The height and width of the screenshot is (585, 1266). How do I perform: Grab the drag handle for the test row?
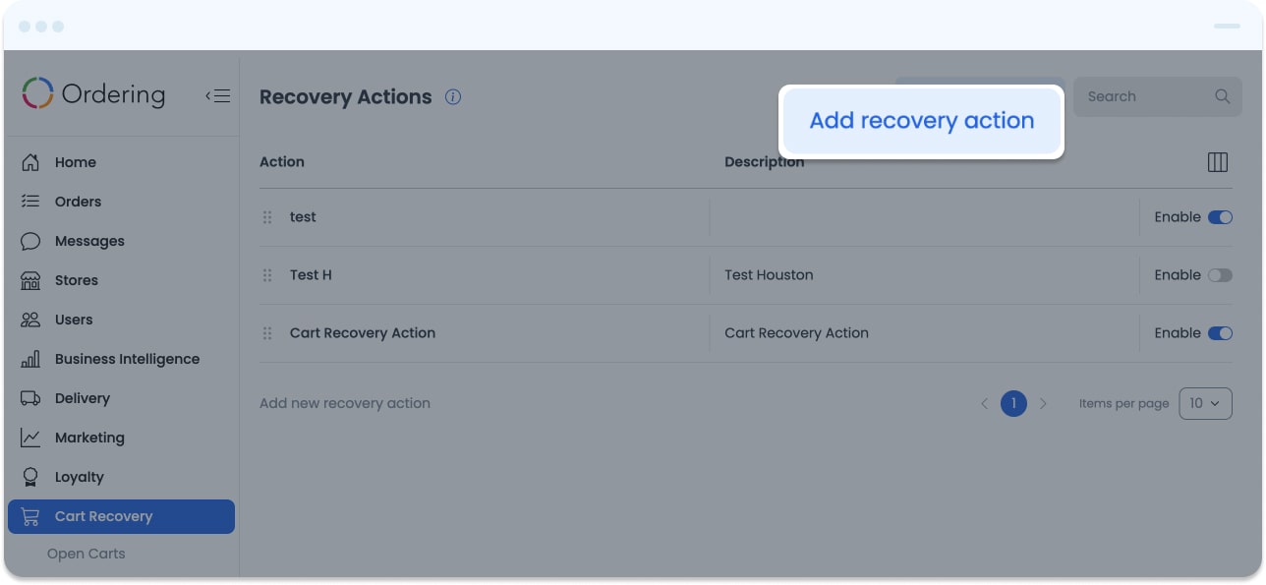(267, 217)
